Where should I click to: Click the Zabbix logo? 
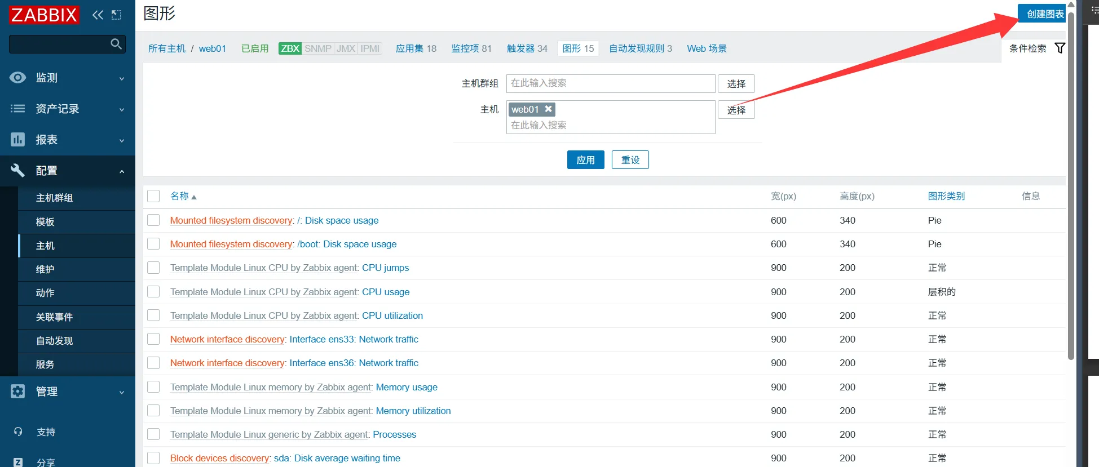[44, 15]
